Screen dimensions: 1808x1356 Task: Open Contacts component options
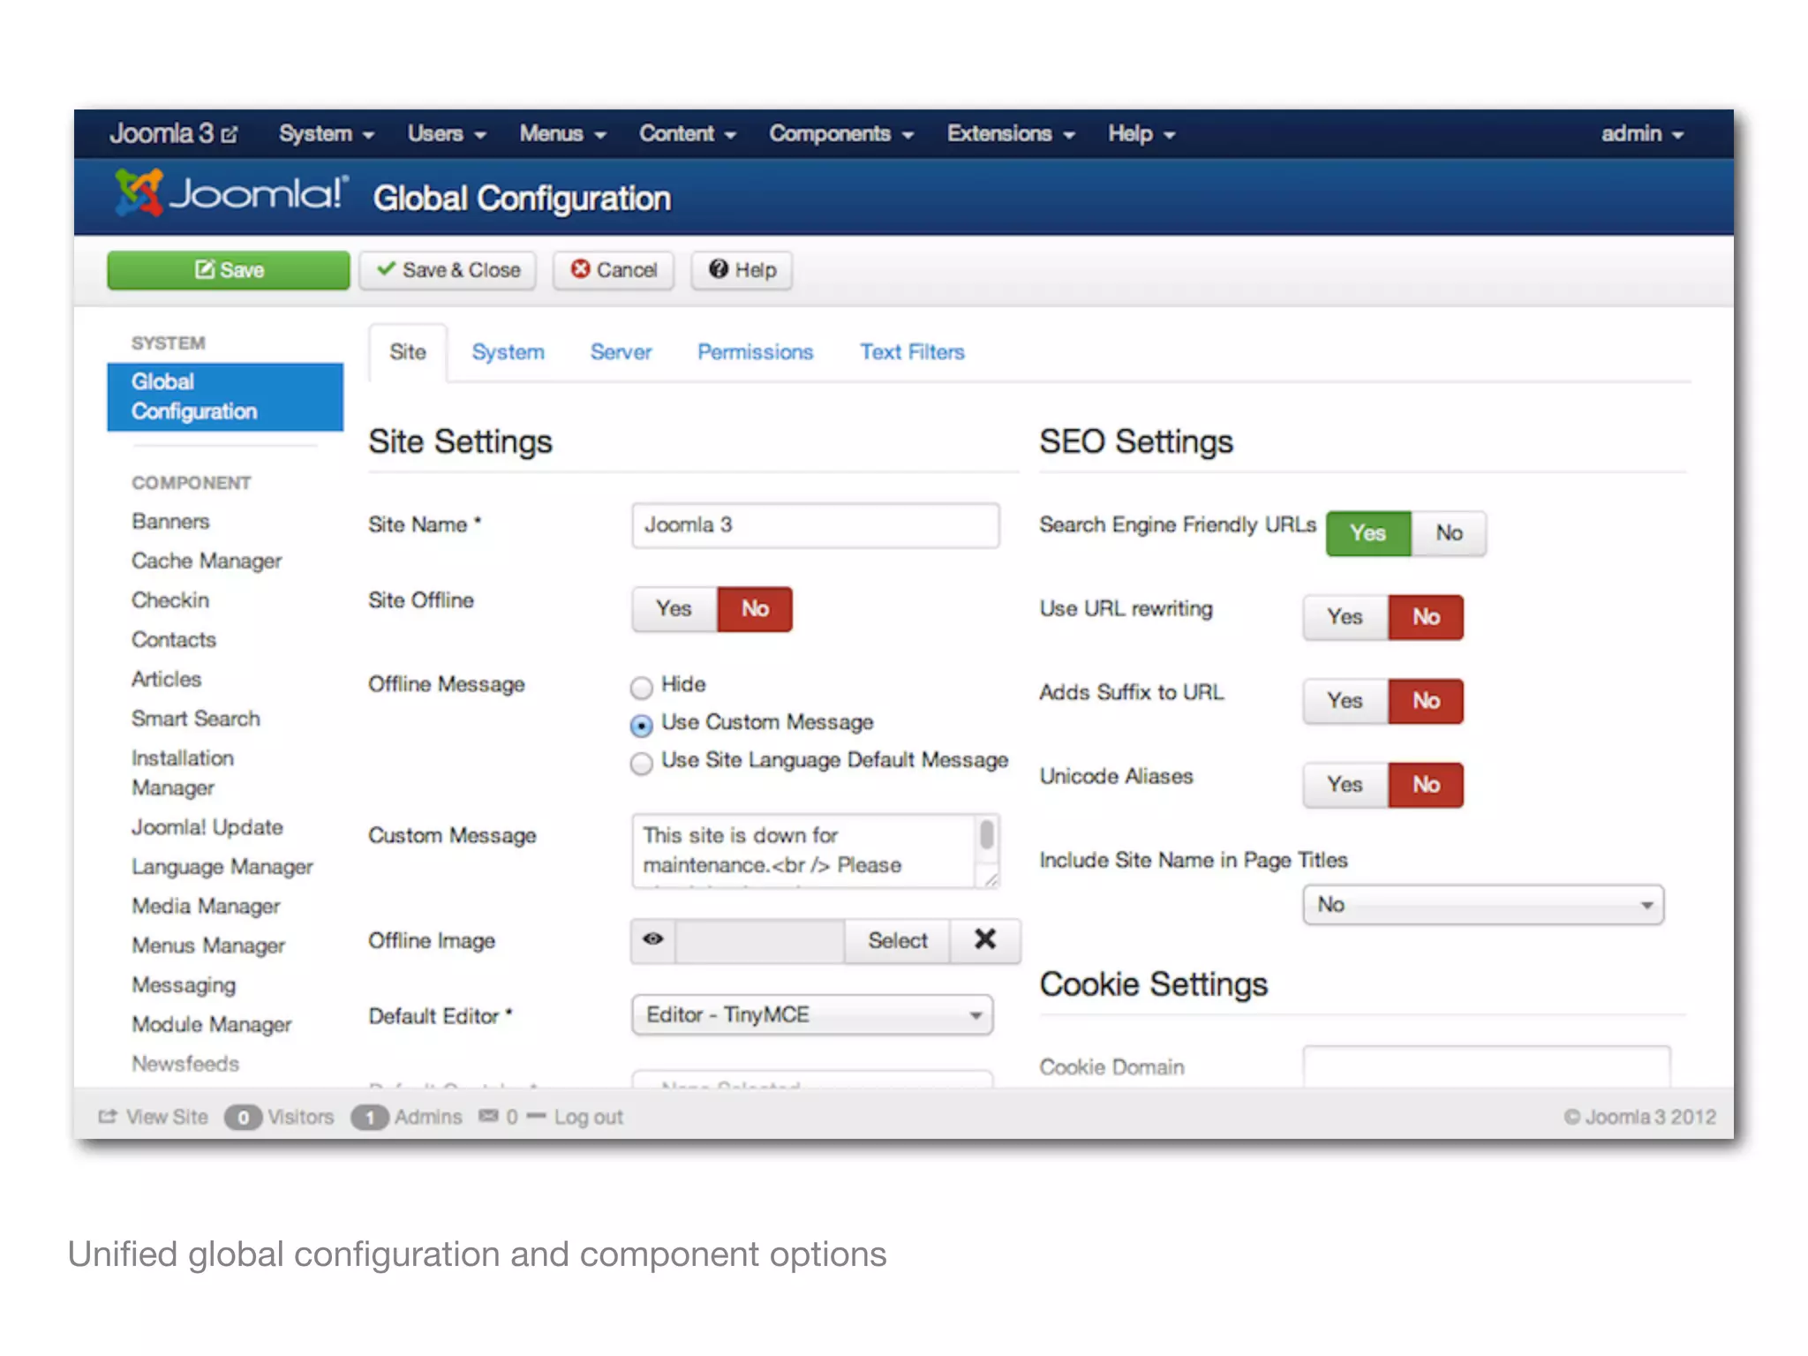[x=174, y=639]
